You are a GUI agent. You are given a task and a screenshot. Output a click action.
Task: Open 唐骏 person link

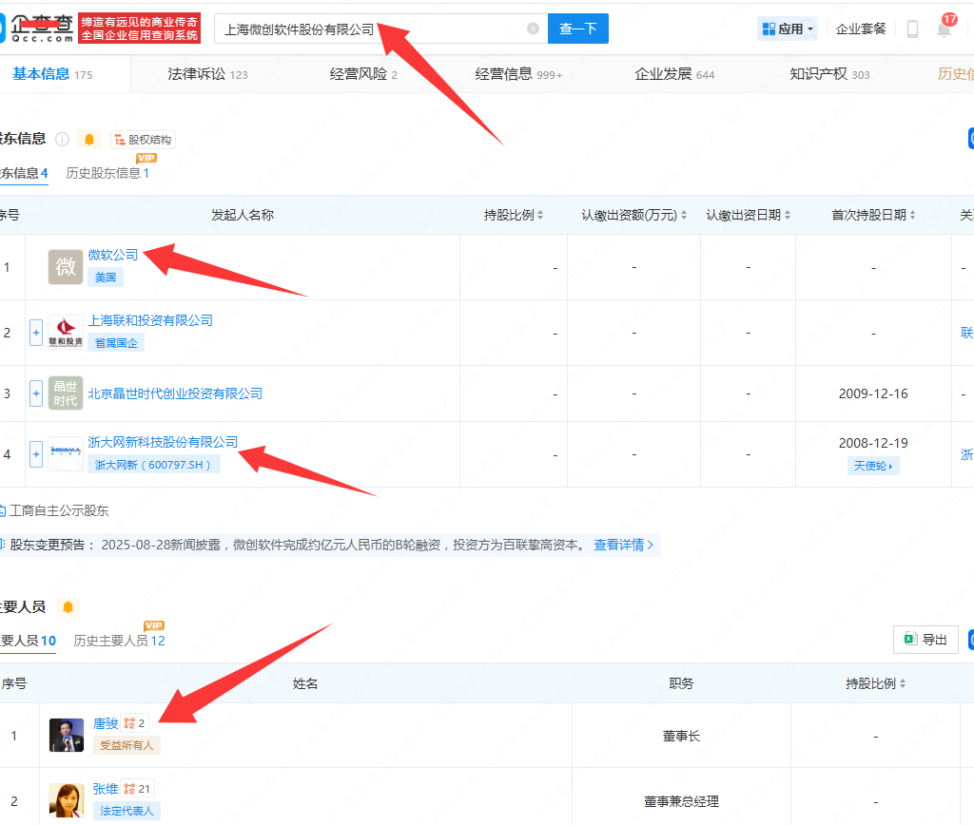[x=105, y=723]
